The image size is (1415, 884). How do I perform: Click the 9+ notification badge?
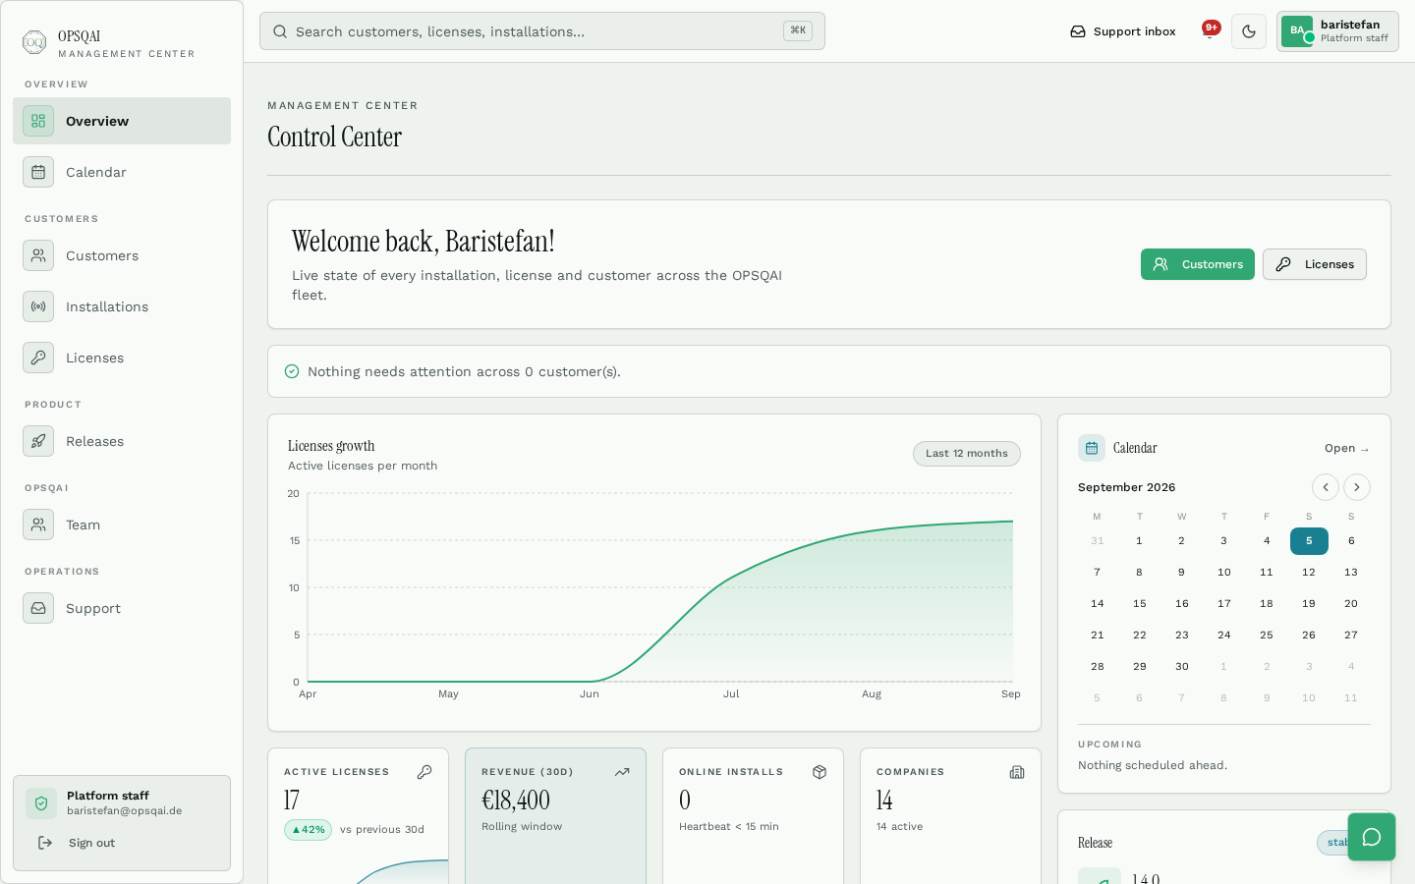(1211, 28)
